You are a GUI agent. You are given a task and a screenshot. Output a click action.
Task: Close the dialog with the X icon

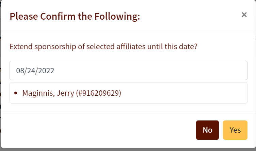244,15
